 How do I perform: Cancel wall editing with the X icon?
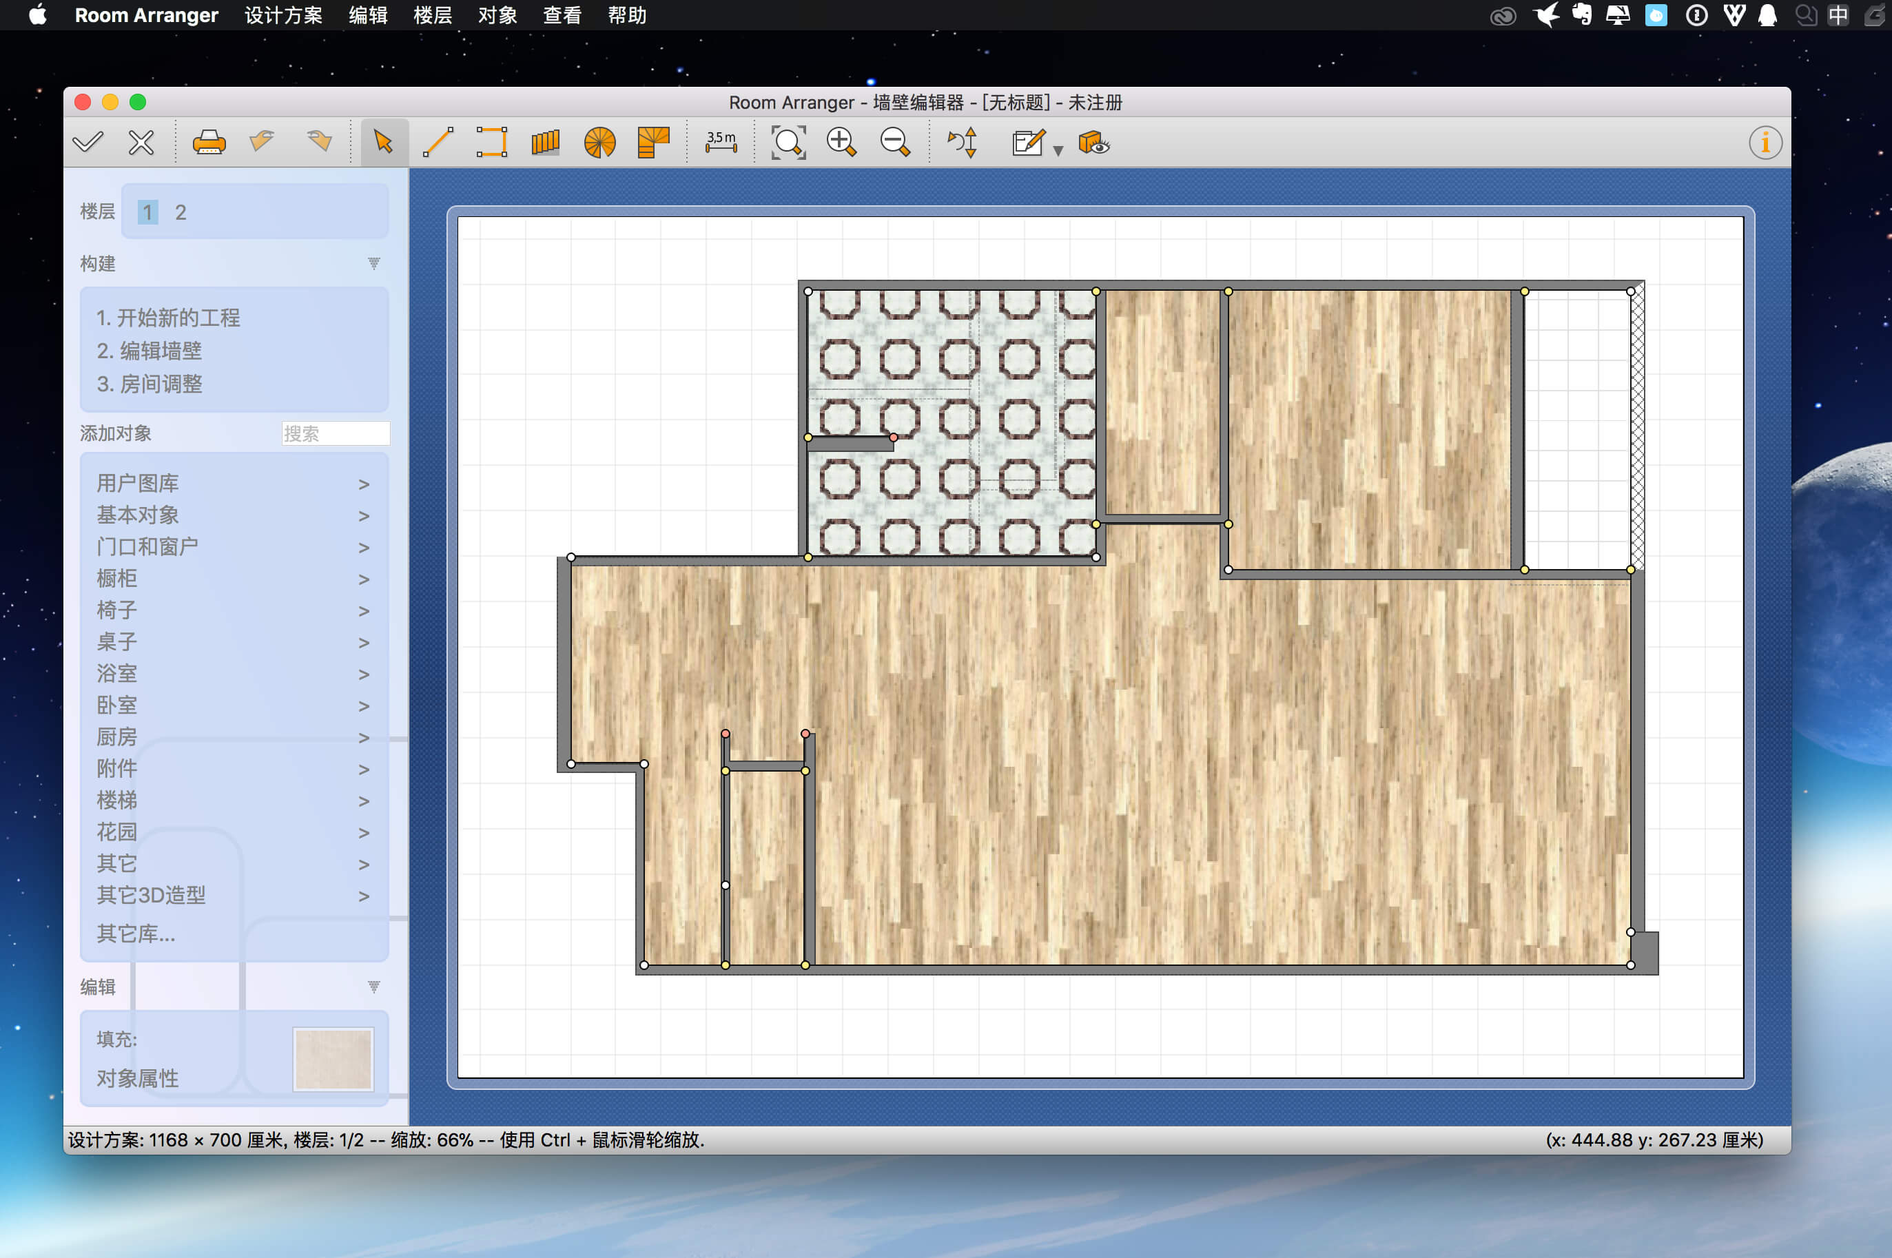coord(141,143)
